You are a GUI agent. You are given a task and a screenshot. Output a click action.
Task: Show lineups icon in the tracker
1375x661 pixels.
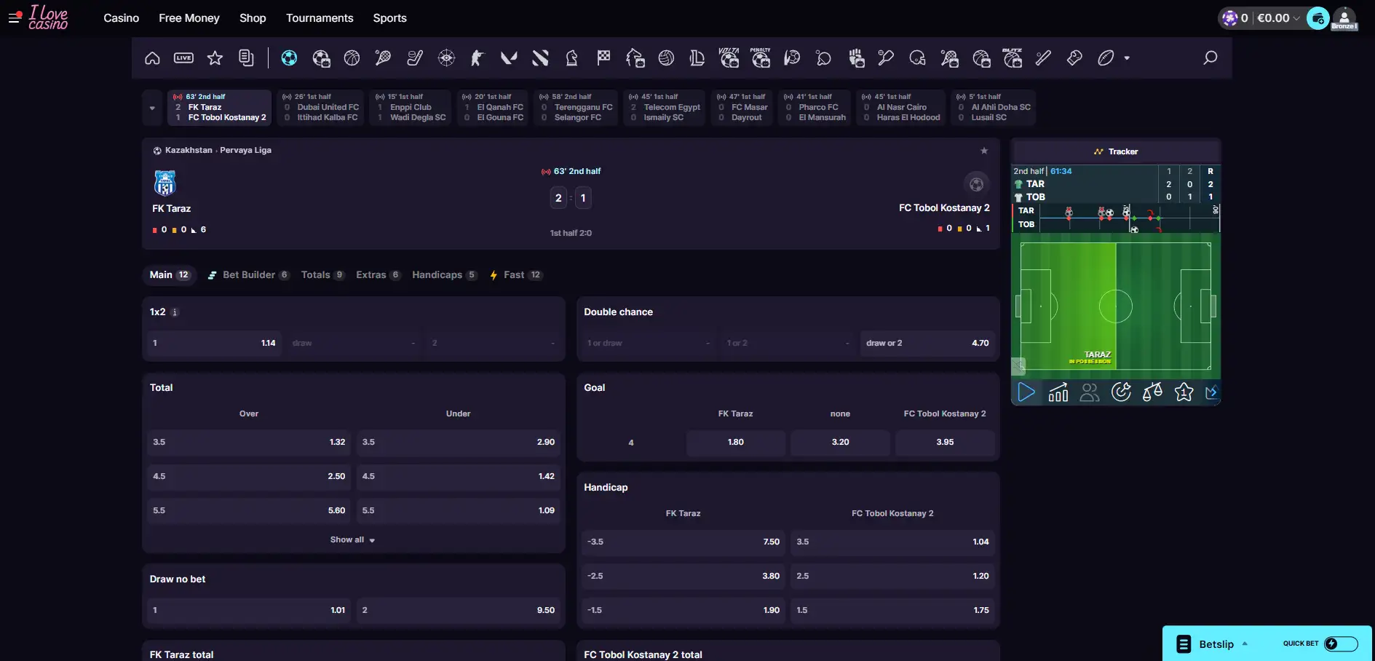pos(1090,392)
